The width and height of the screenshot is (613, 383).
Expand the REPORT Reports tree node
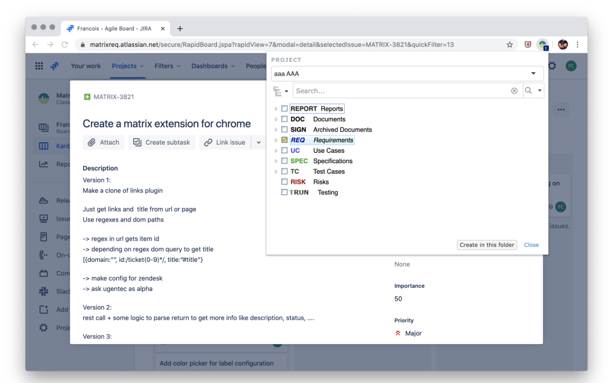tap(276, 109)
